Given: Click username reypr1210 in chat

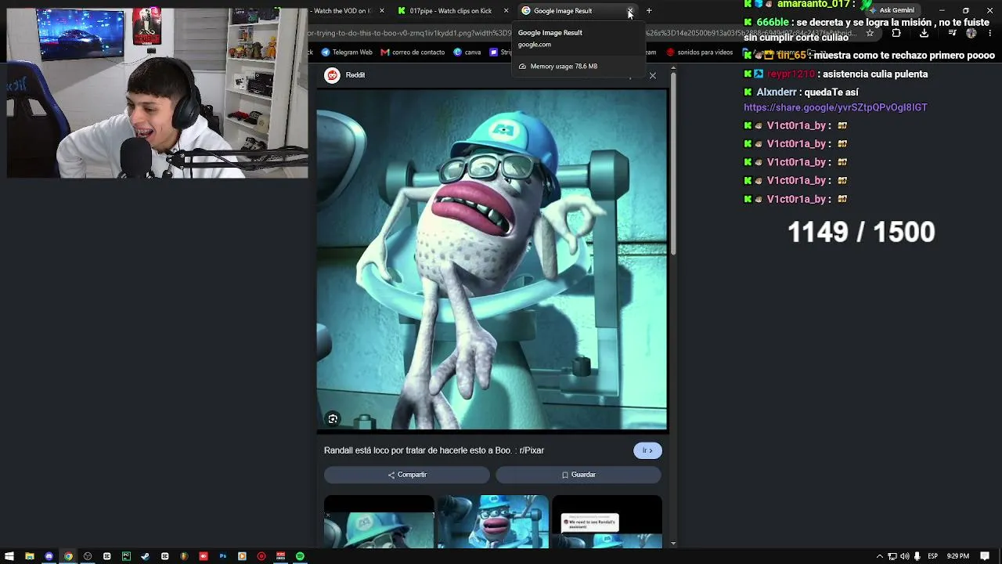Looking at the screenshot, I should (x=791, y=74).
